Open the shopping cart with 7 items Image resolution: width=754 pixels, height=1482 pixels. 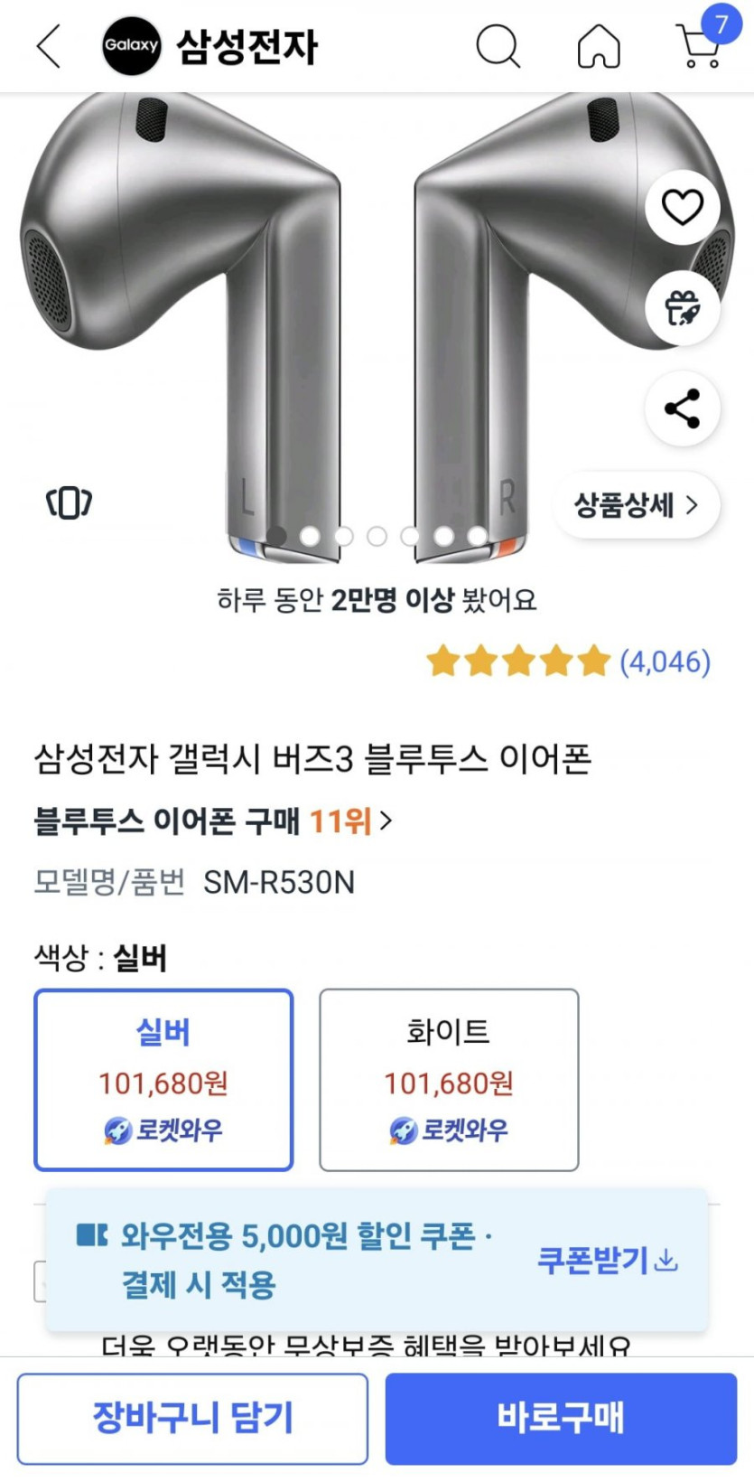point(699,44)
